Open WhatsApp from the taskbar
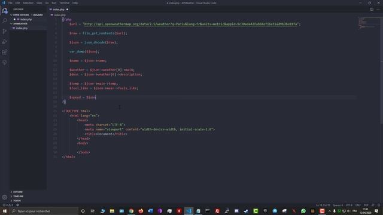Screen dimensions: 383x215 pos(303,211)
